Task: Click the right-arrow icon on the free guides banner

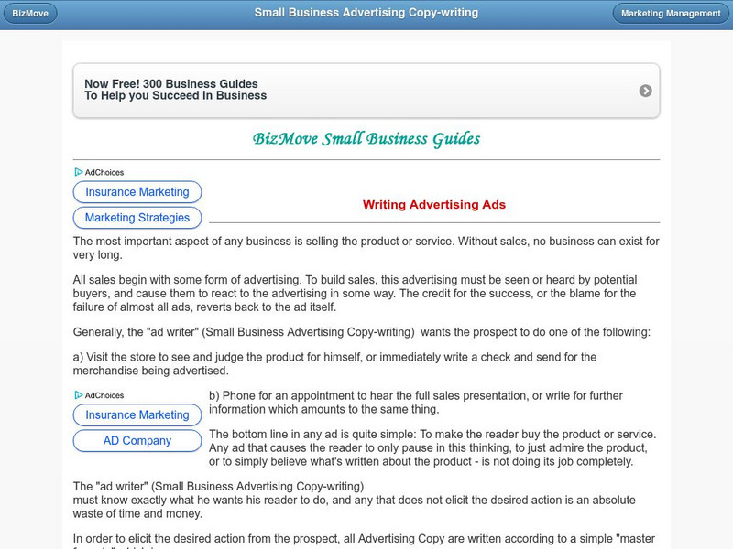Action: pos(647,91)
